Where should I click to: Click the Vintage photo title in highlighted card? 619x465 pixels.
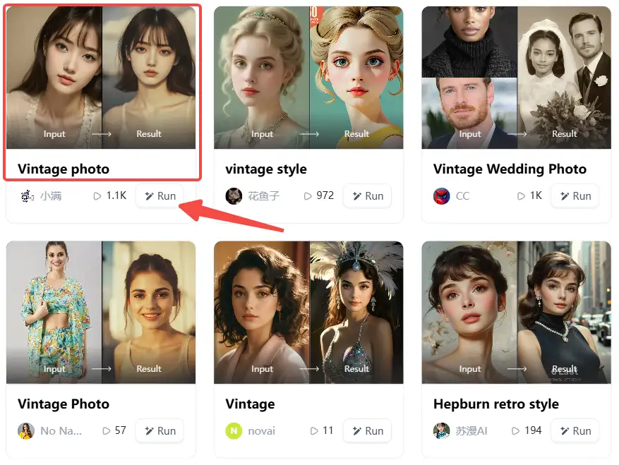[x=64, y=169]
